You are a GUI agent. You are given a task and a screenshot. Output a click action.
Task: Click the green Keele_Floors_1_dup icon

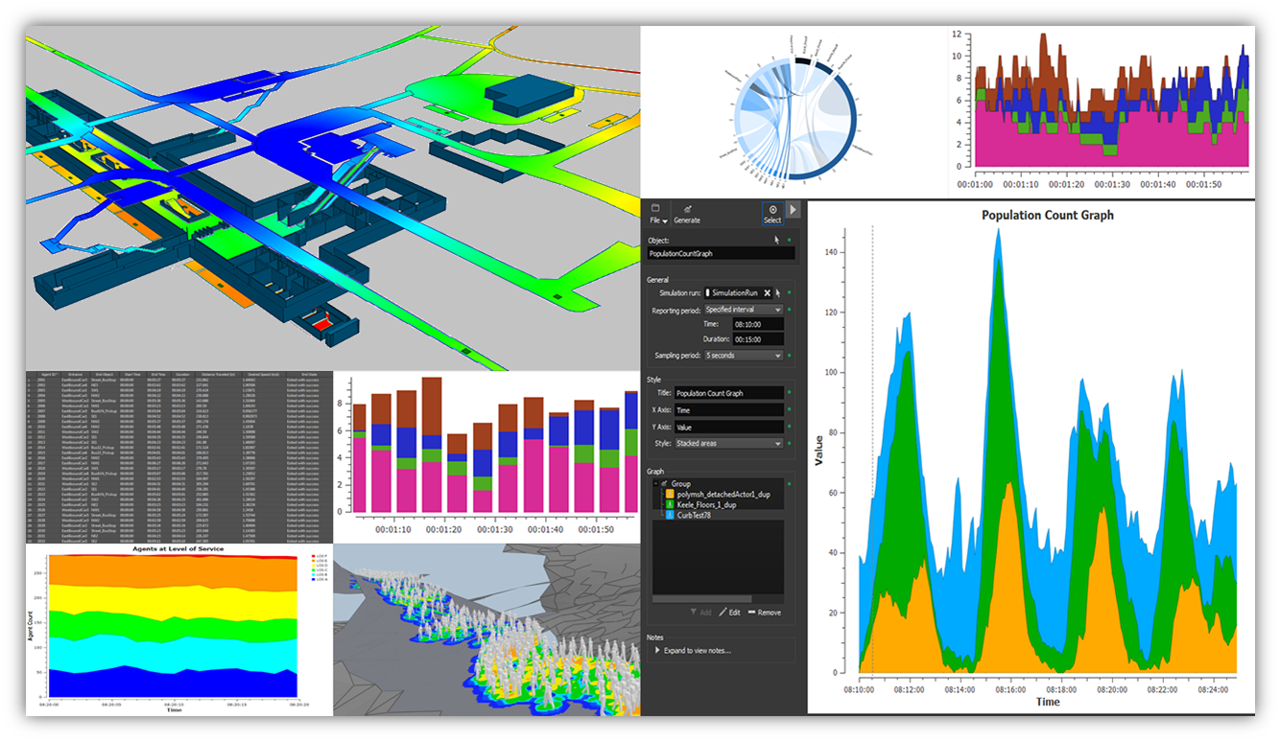(x=669, y=504)
